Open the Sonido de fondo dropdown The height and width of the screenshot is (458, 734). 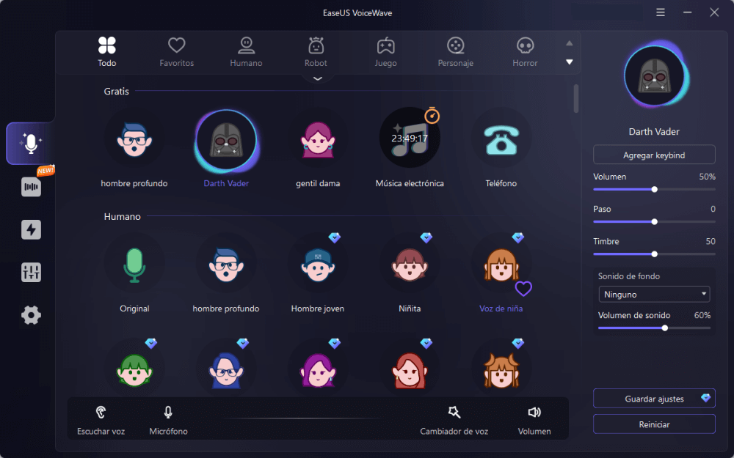tap(654, 295)
